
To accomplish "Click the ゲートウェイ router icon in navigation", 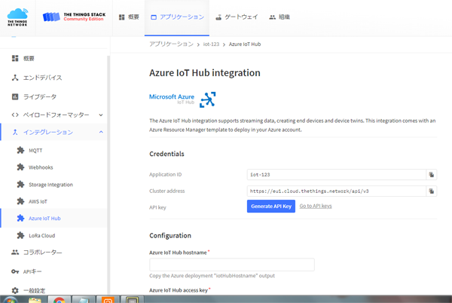I will [218, 17].
